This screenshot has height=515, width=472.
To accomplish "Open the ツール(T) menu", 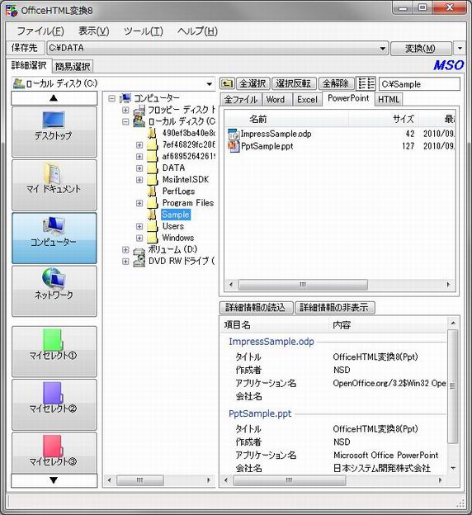I will (144, 31).
